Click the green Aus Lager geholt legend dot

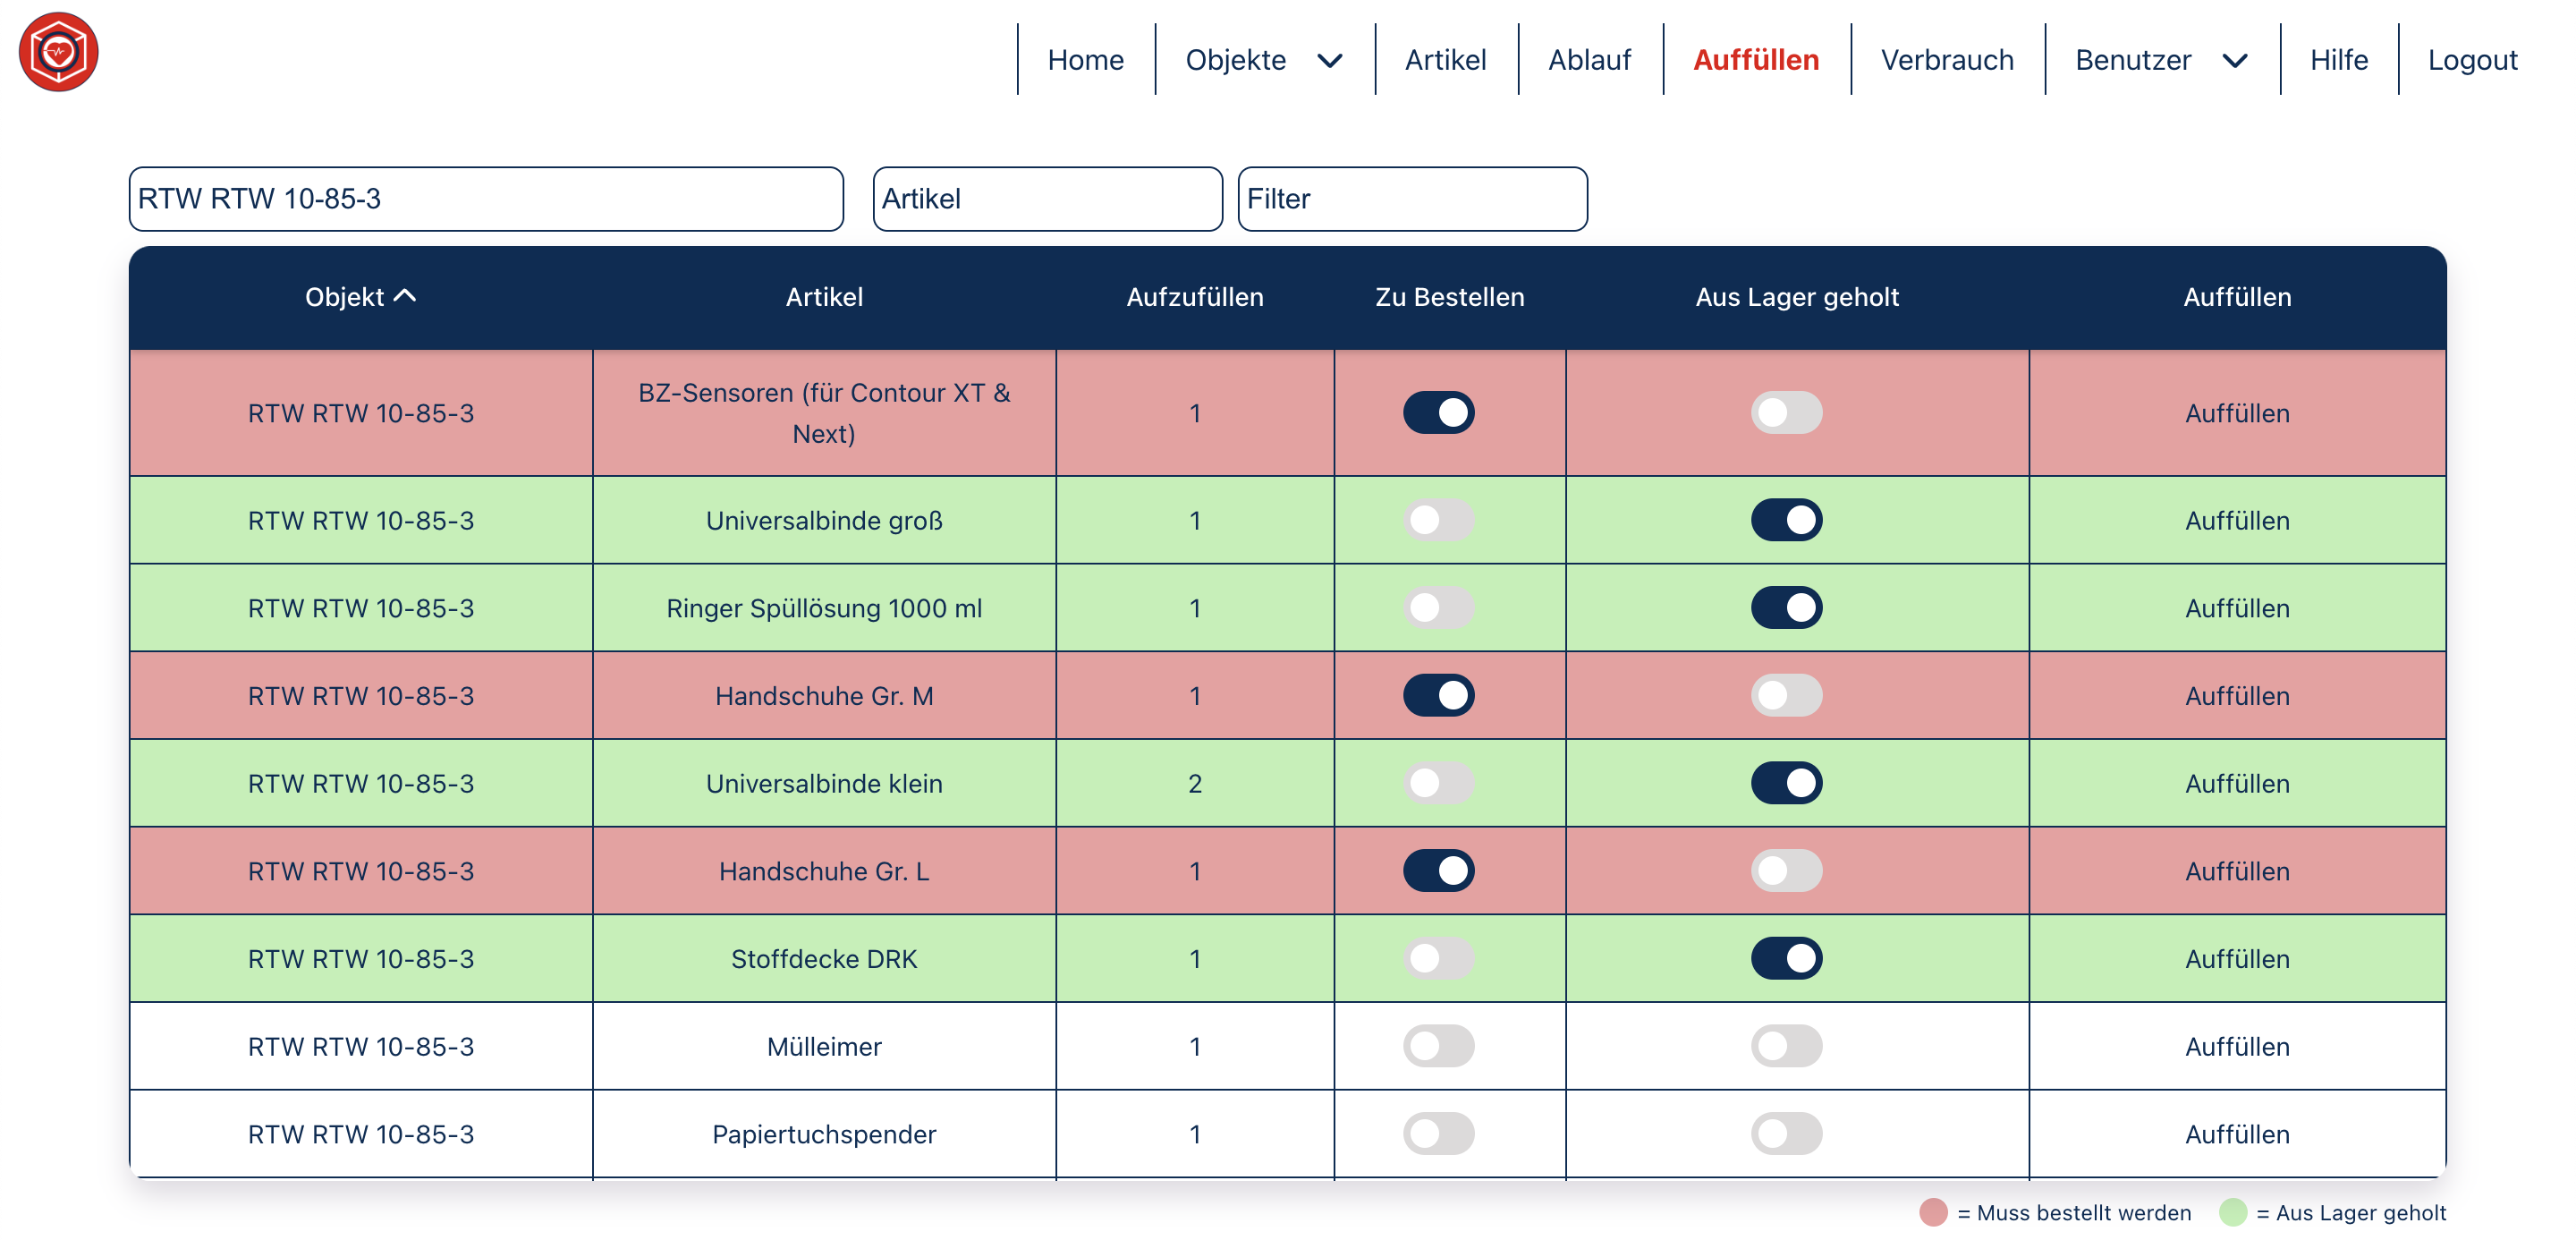[2232, 1212]
